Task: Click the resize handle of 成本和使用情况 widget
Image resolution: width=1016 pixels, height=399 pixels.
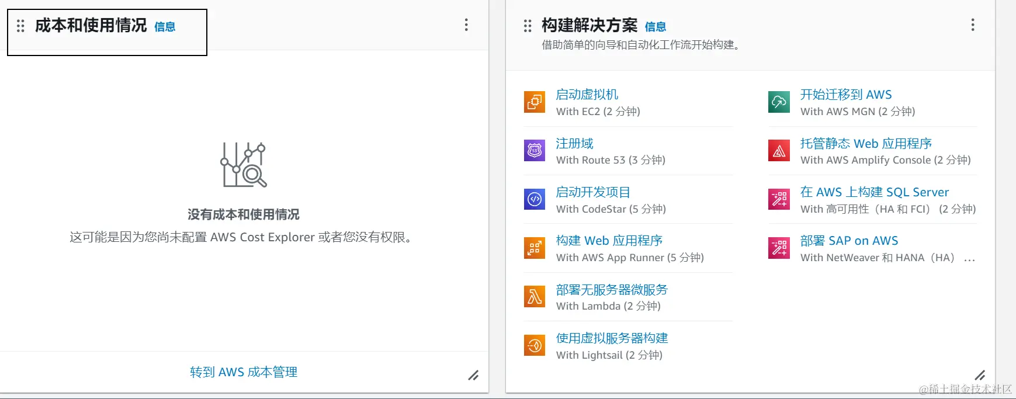Action: pyautogui.click(x=473, y=375)
